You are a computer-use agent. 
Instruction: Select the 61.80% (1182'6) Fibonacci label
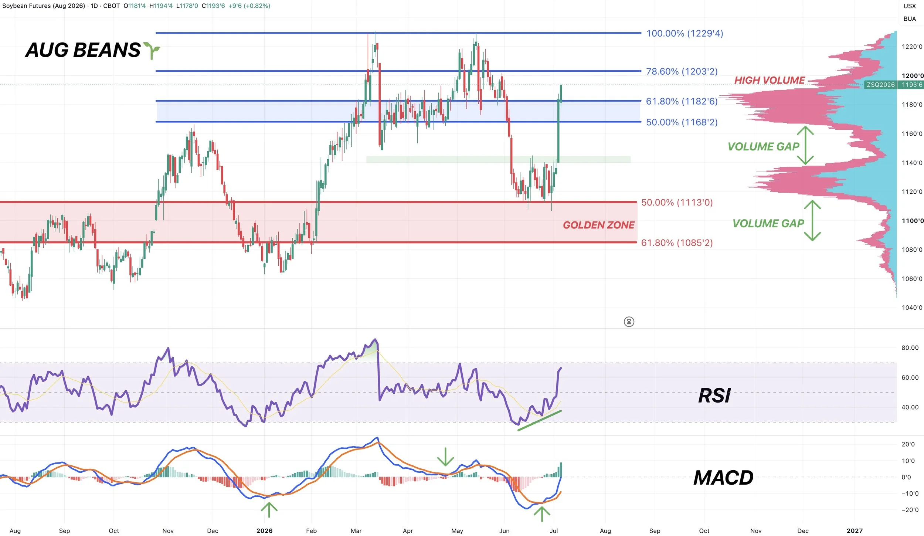[682, 101]
